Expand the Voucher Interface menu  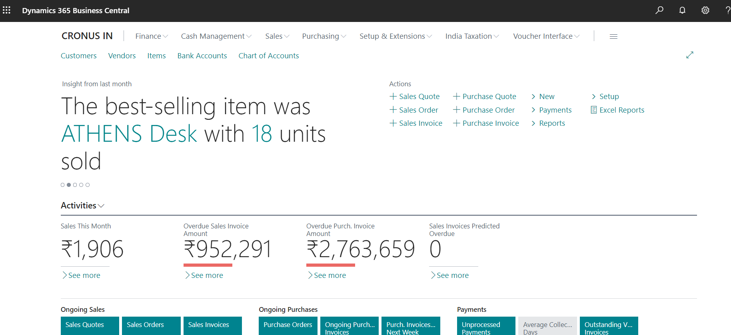click(546, 36)
